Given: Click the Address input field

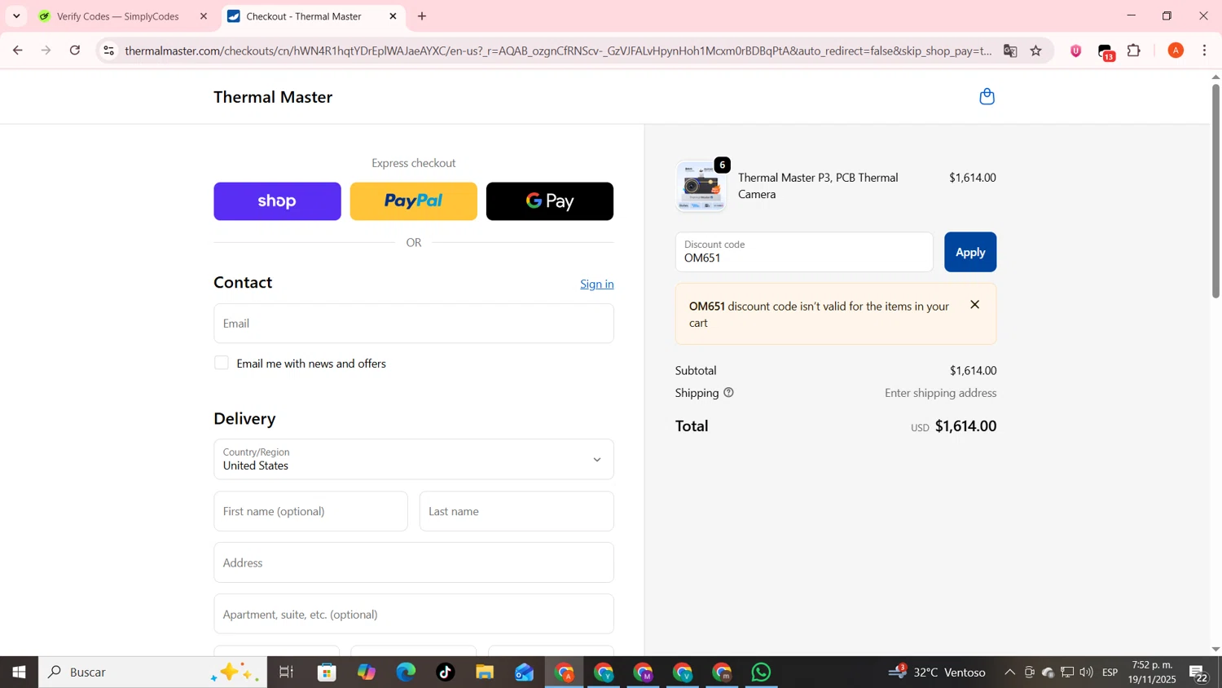Looking at the screenshot, I should [414, 562].
